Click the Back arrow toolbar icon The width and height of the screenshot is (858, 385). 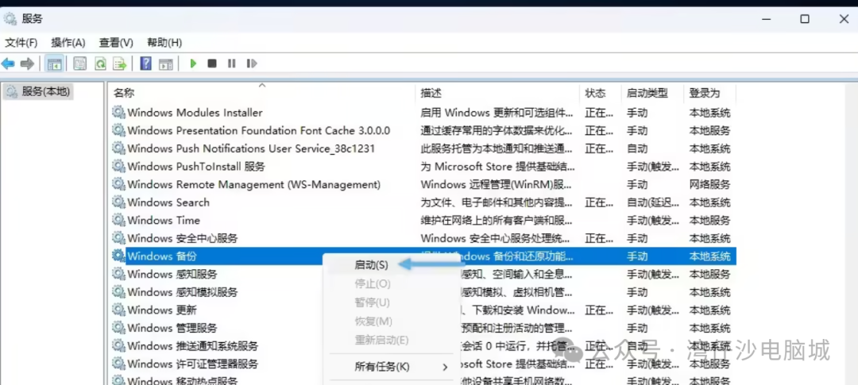tap(8, 64)
